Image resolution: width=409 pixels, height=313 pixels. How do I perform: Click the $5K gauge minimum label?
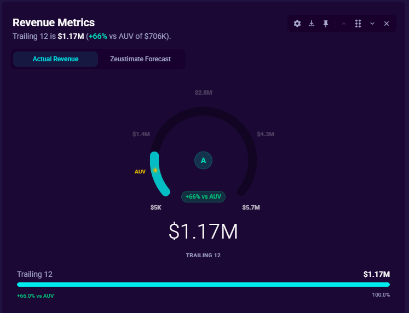[x=155, y=207]
